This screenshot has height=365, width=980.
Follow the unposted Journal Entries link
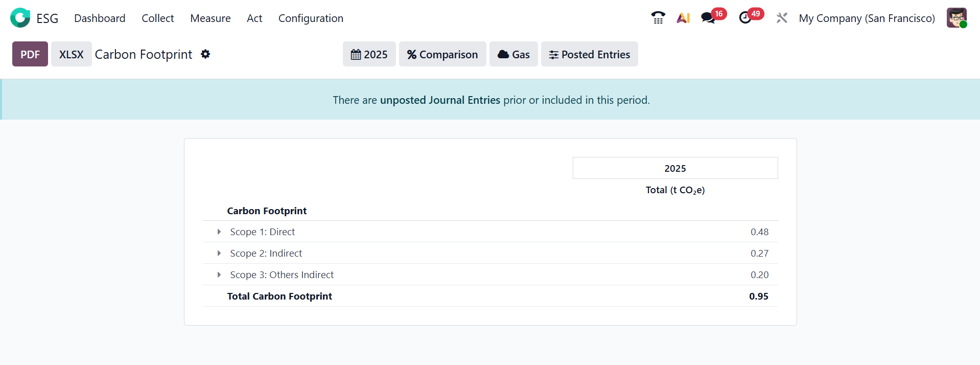click(440, 100)
